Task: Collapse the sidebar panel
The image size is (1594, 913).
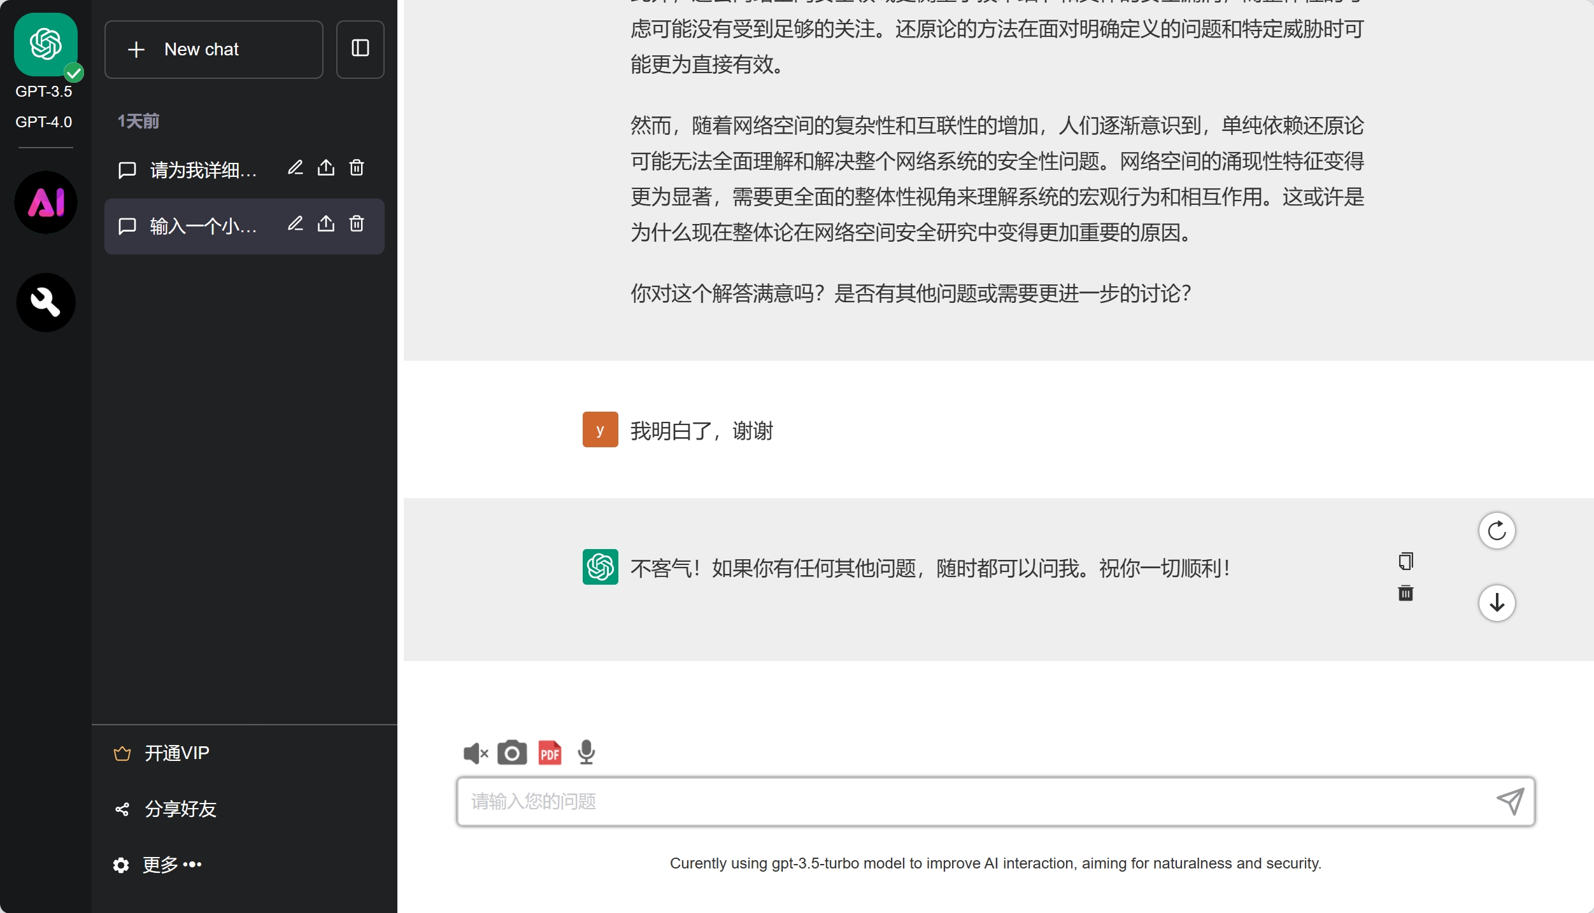Action: coord(360,49)
